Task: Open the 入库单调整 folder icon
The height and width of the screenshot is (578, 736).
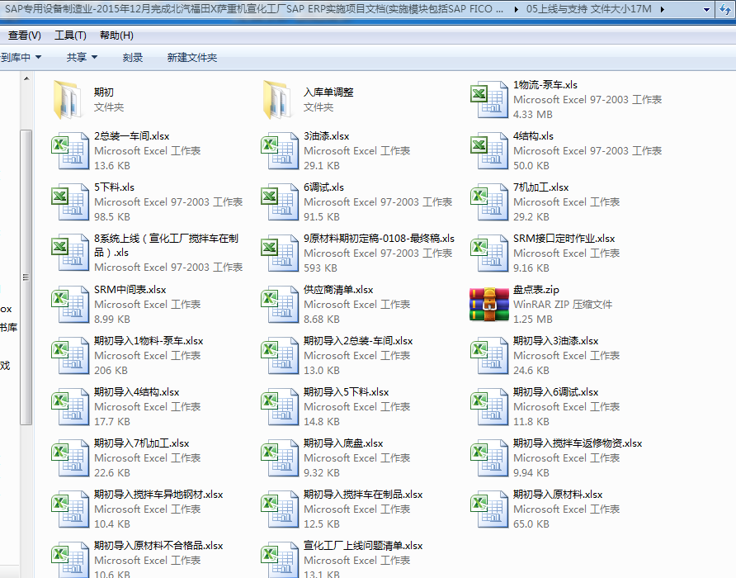Action: coord(276,100)
